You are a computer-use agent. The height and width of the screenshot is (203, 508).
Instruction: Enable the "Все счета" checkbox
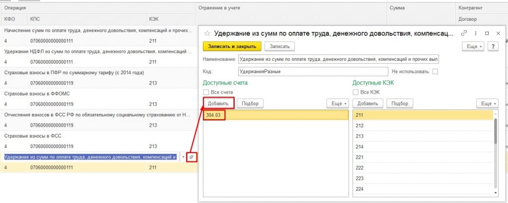(x=206, y=92)
